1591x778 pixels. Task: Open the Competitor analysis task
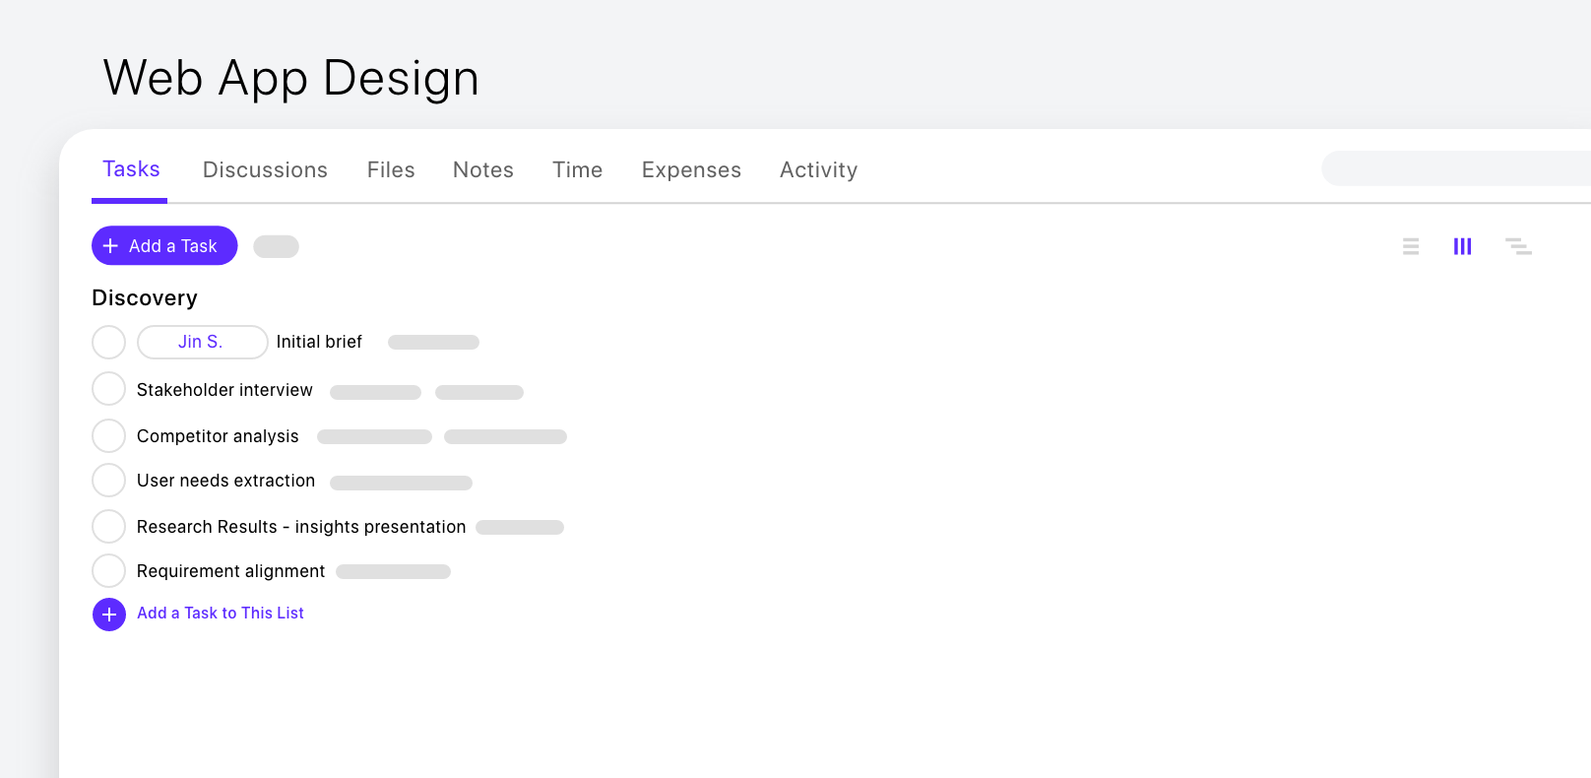tap(218, 436)
